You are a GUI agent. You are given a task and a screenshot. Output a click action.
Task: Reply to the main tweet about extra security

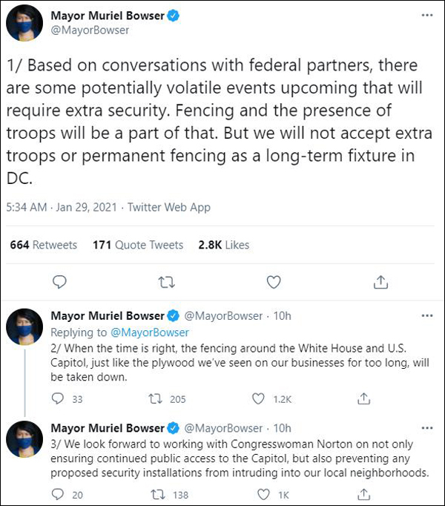61,281
